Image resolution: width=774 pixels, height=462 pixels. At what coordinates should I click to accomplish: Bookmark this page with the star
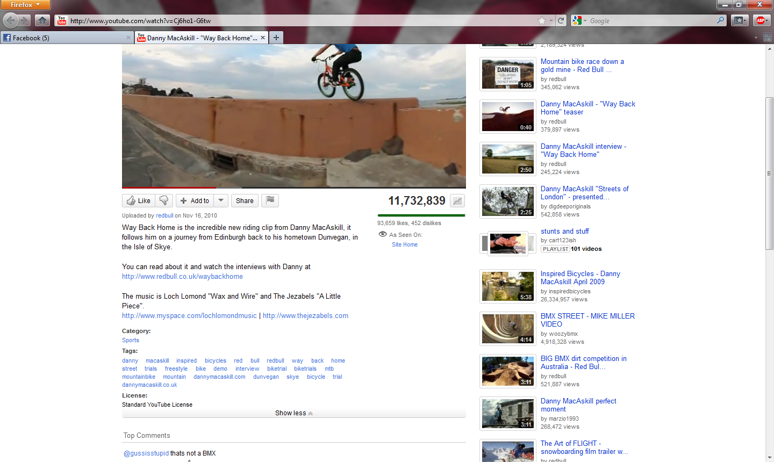pos(542,20)
